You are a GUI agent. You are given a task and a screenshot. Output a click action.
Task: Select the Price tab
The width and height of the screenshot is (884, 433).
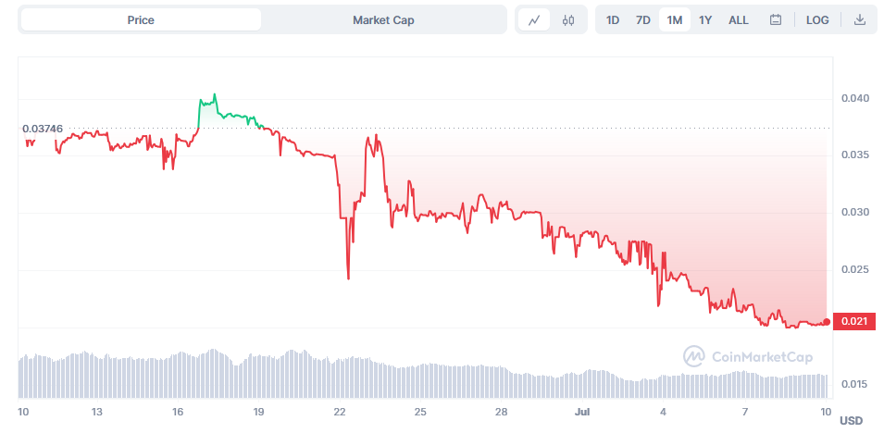tap(141, 19)
